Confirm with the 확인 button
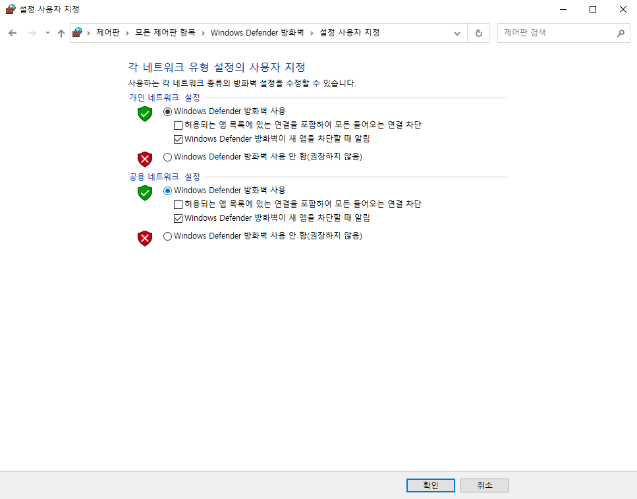637x499 pixels. 431,485
